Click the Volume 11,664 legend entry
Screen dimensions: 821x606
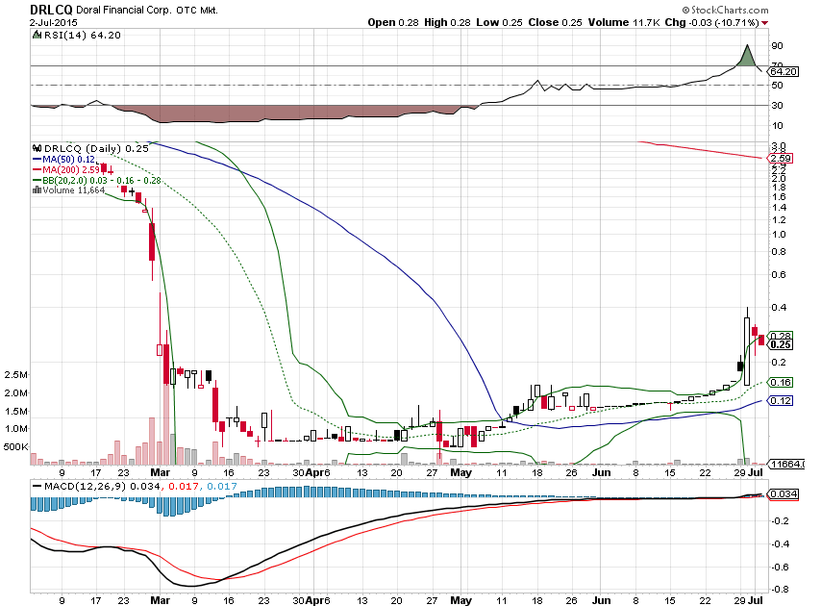coord(69,190)
